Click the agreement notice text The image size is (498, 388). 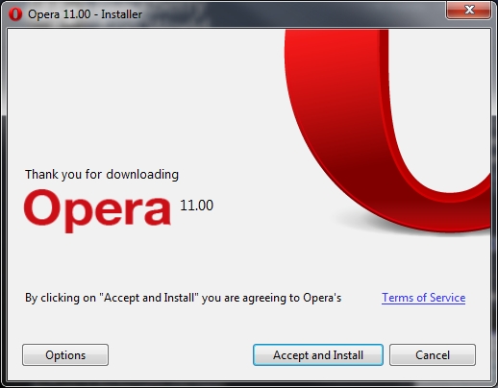coord(183,298)
